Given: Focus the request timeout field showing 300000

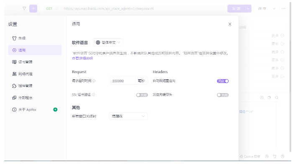Looking at the screenshot, I should pos(122,81).
